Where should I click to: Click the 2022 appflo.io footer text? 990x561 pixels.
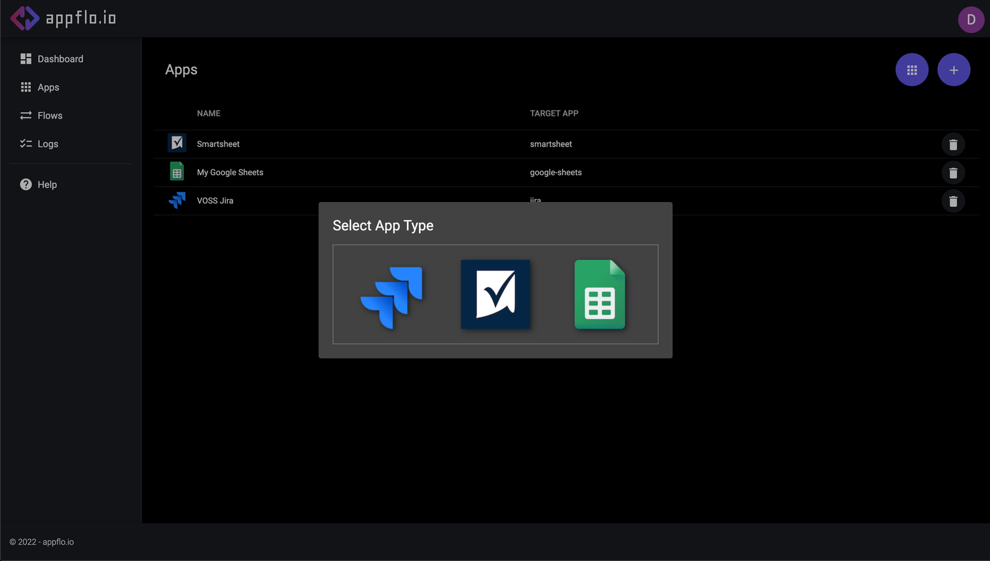coord(42,542)
